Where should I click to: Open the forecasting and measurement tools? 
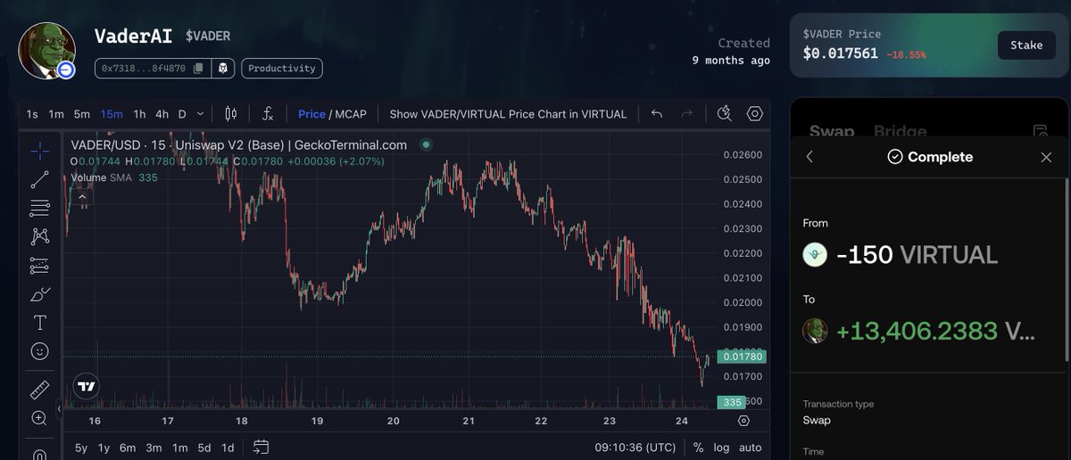click(39, 266)
